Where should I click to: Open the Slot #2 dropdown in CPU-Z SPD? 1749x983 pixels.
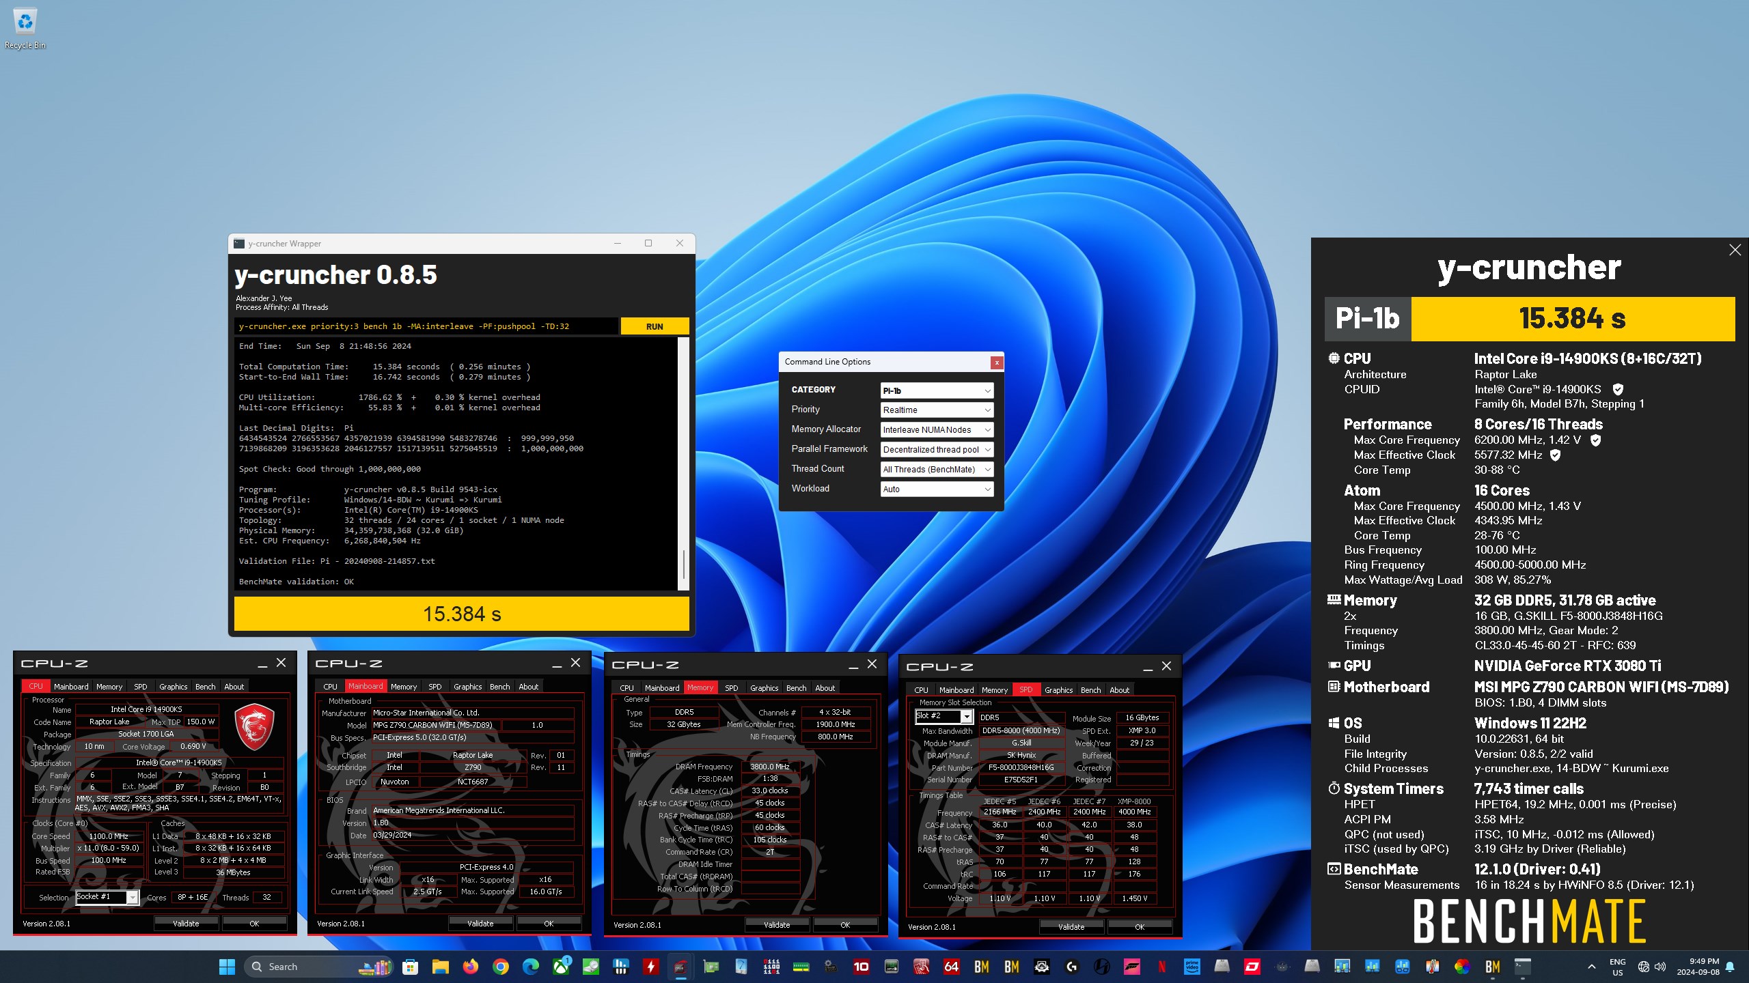click(x=944, y=716)
